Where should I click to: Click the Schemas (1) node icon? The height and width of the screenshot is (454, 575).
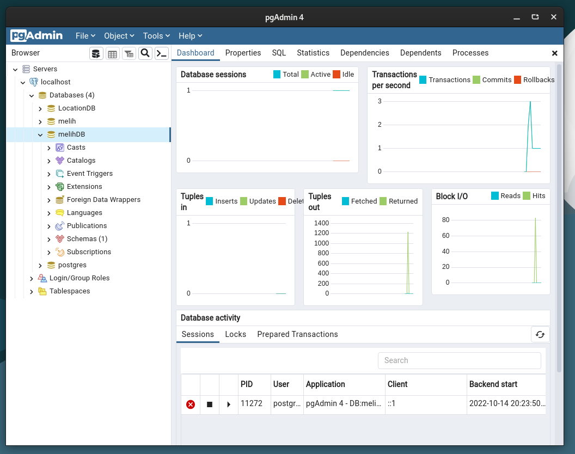60,239
